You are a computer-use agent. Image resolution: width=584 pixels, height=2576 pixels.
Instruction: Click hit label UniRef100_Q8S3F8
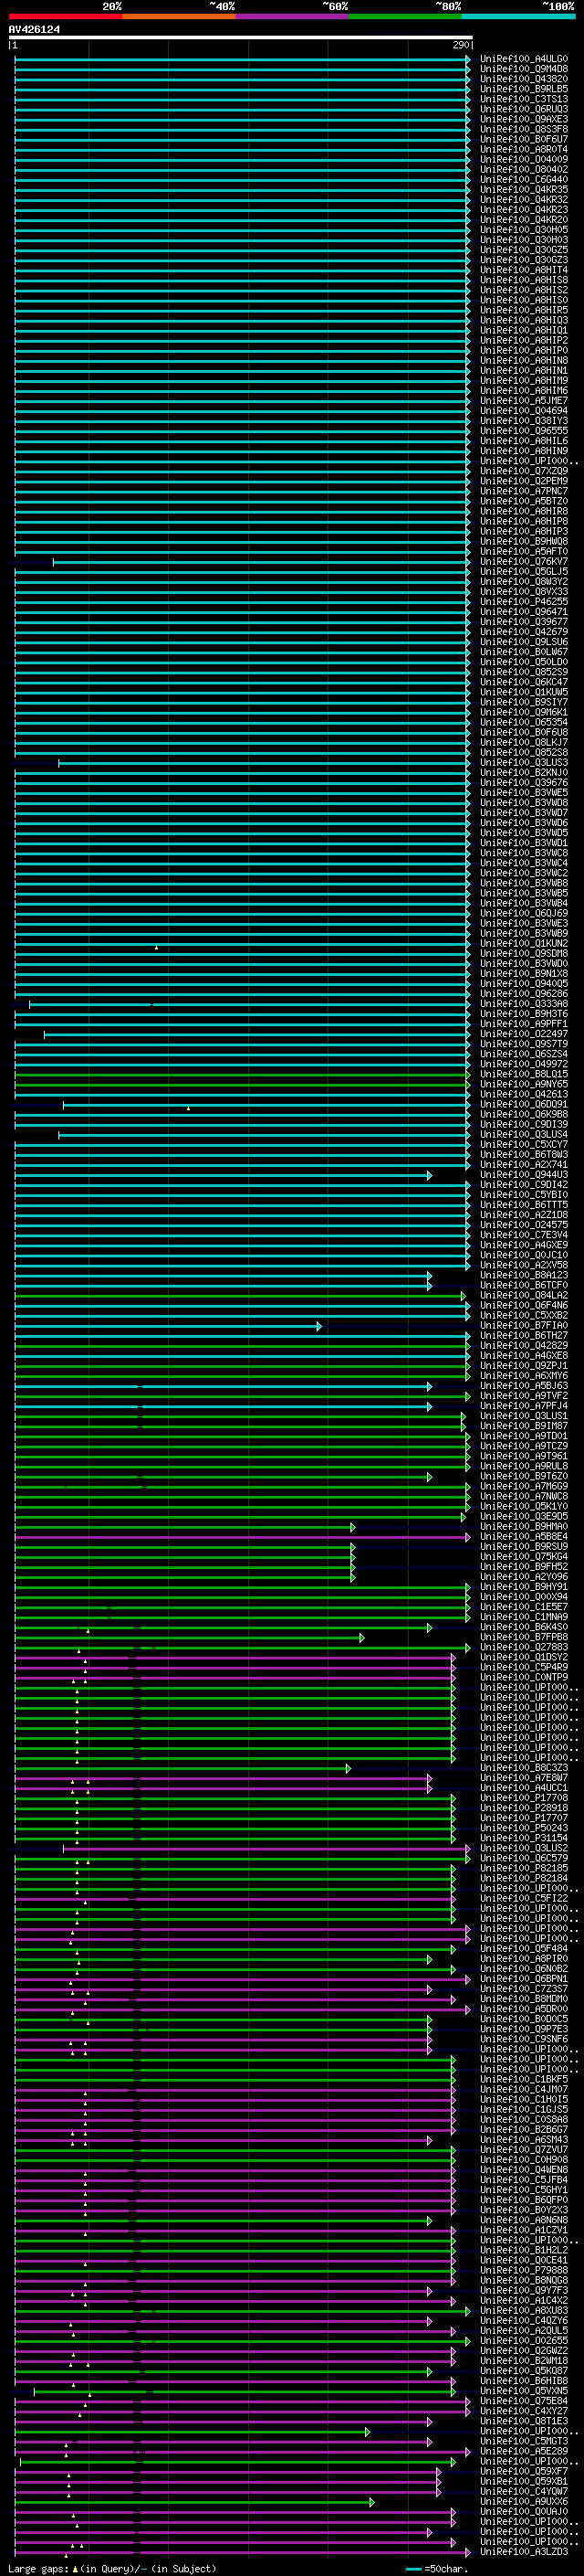523,129
